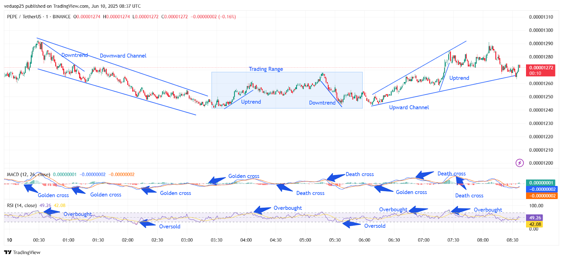The image size is (563, 259).
Task: Click the 0.00001200 price axis label
Action: [x=541, y=163]
